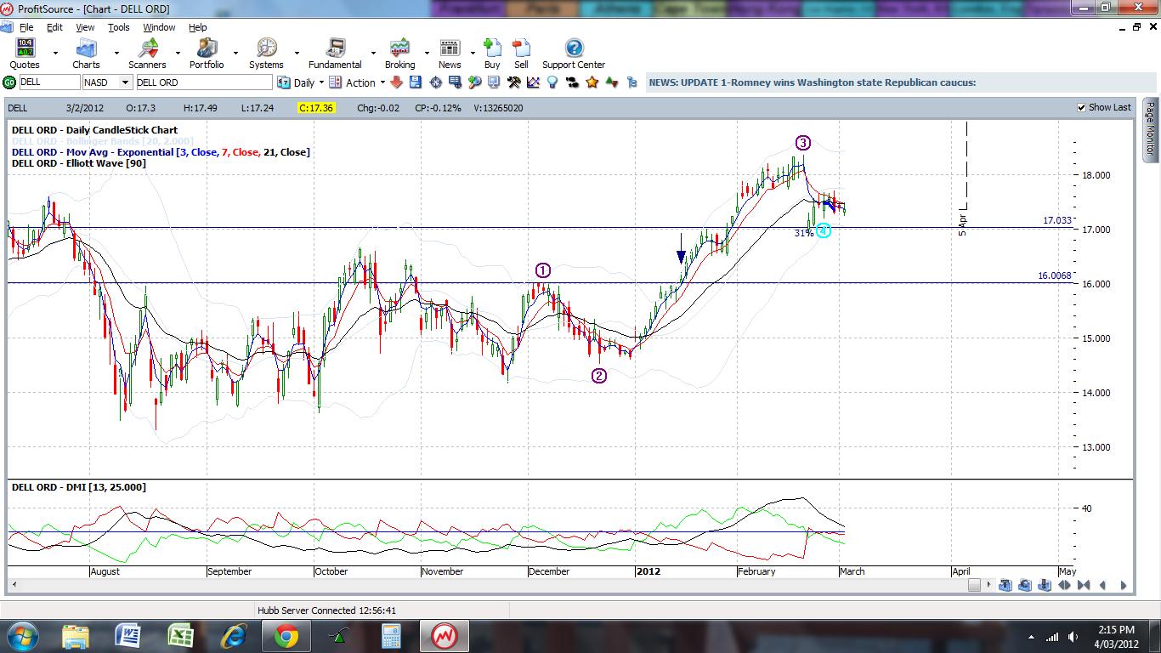Click the Mov Avg Exponential legend label
Screen dimensions: 1161x653
pos(161,152)
